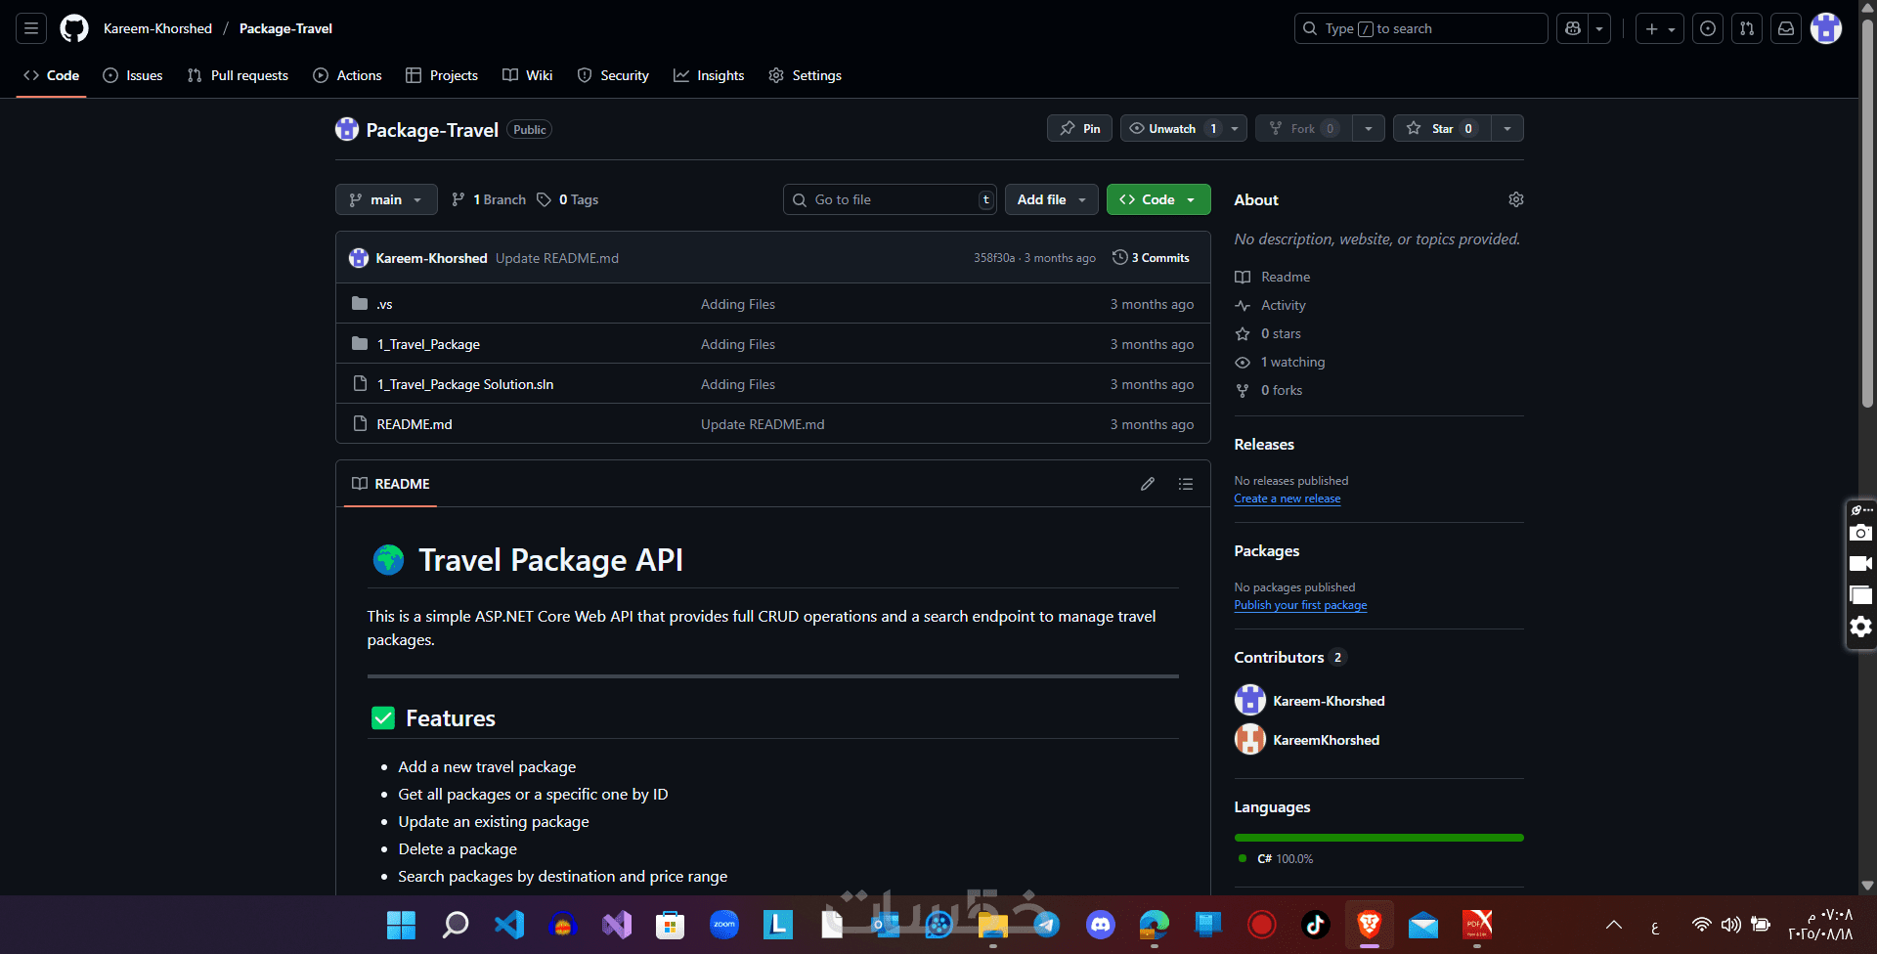Viewport: 1877px width, 954px height.
Task: Open Copilot chat icon in header
Action: [x=1573, y=28]
